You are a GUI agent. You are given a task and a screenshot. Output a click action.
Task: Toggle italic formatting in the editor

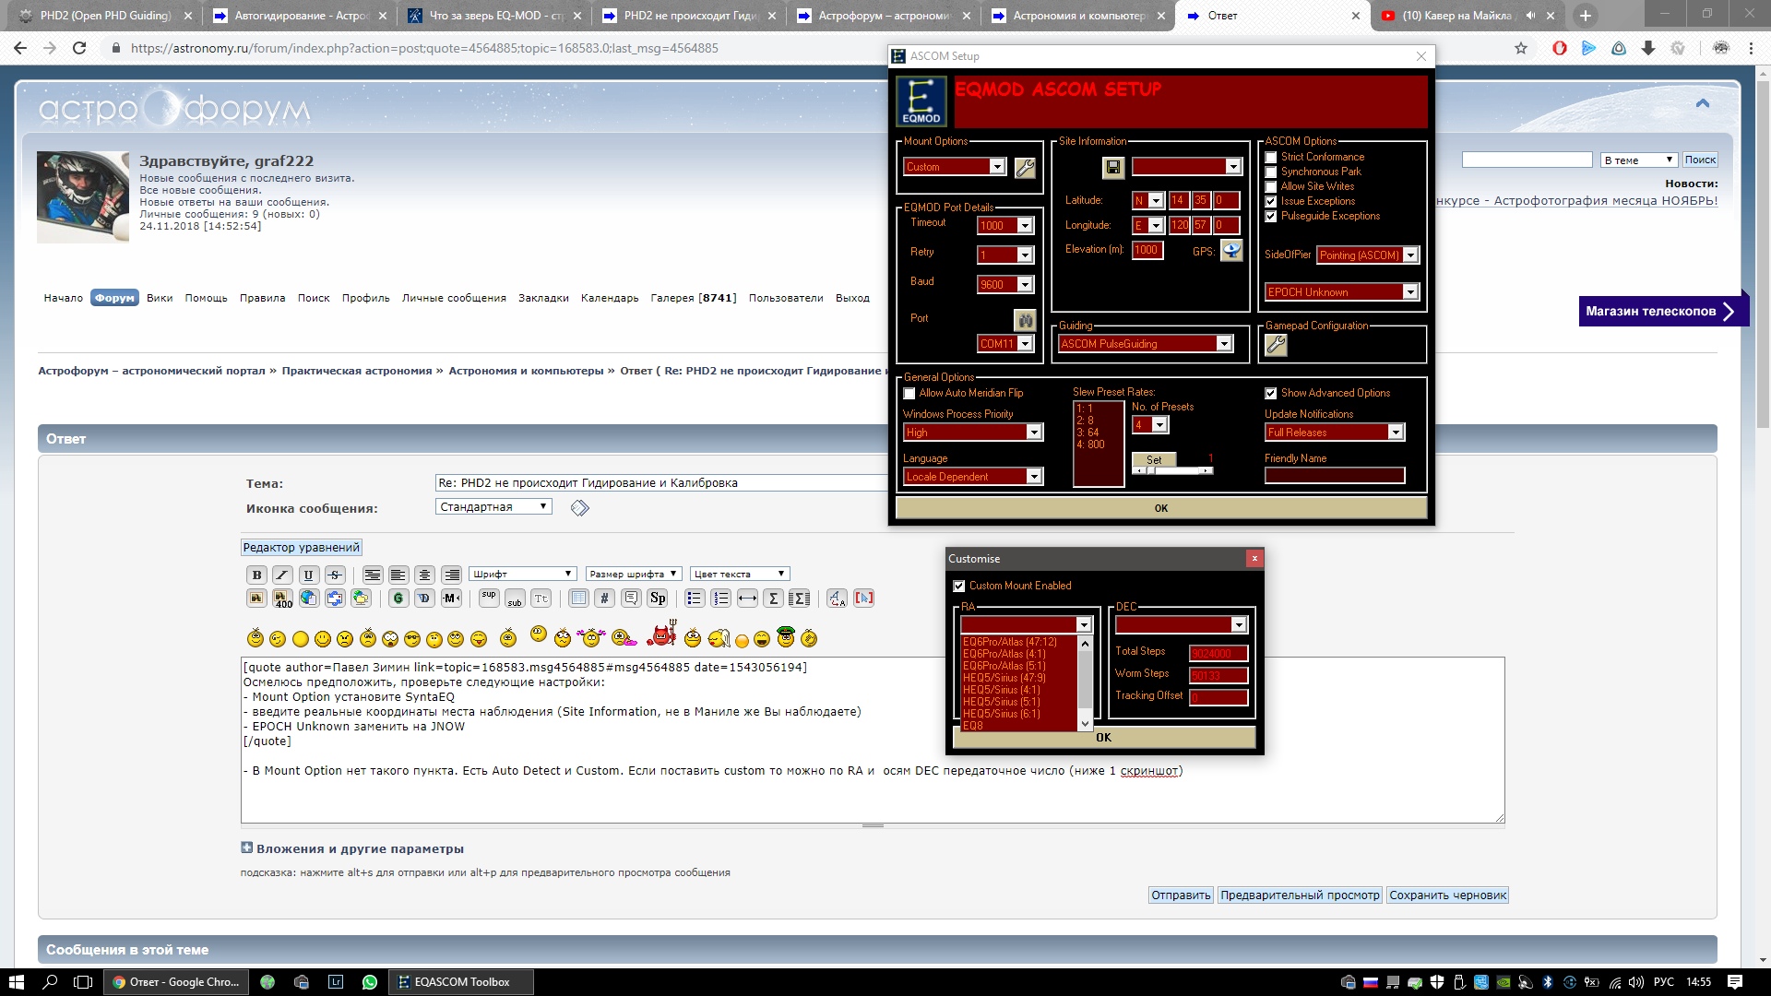click(x=282, y=575)
